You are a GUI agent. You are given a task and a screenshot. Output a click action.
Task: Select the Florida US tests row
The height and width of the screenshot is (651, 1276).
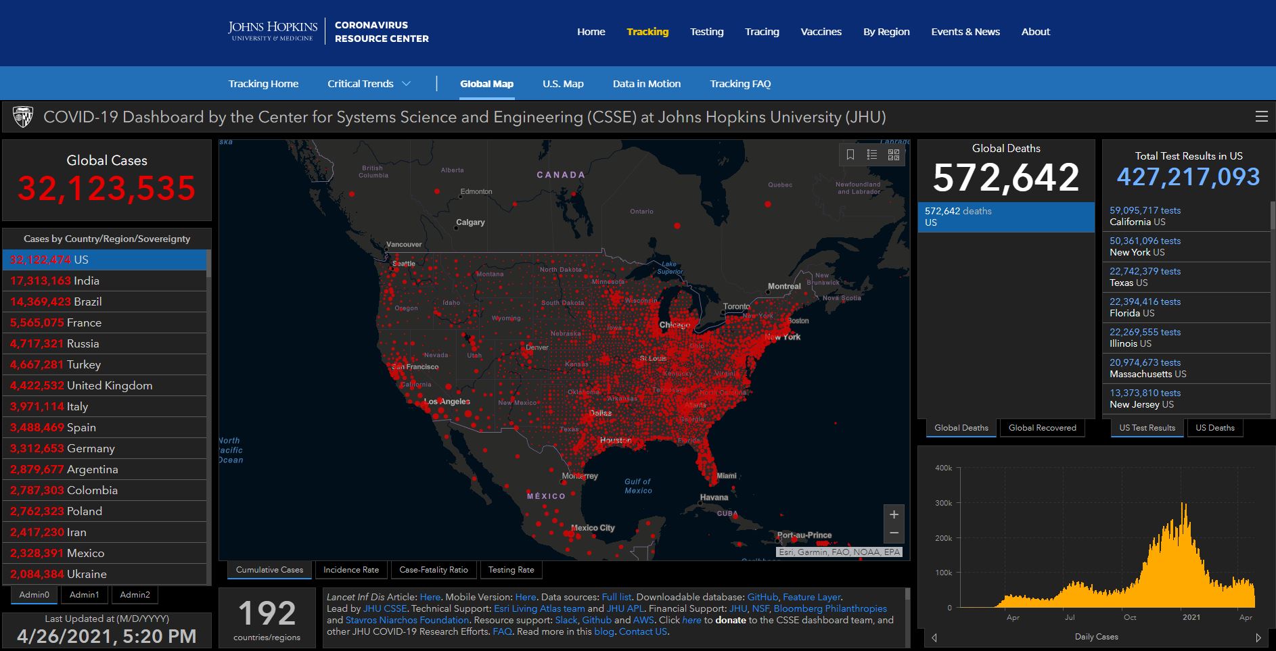point(1186,308)
